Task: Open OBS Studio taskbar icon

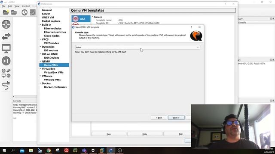Action: click(120, 150)
